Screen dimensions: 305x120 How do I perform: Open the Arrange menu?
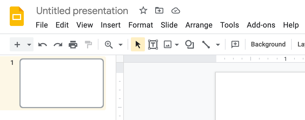coord(199,25)
